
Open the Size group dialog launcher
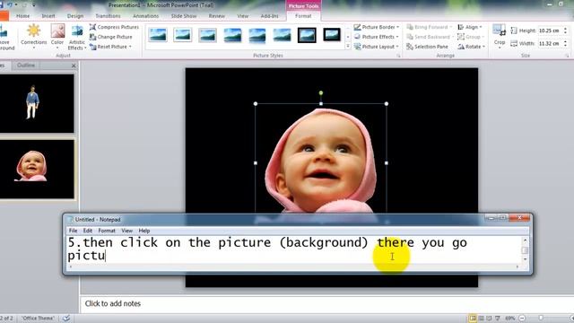(567, 56)
